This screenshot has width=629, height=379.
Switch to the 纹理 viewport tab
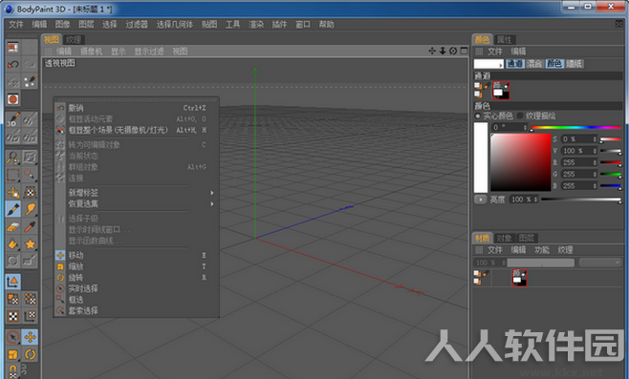click(x=74, y=40)
